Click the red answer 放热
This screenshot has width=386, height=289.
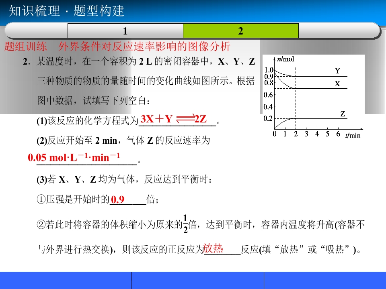[213, 248]
